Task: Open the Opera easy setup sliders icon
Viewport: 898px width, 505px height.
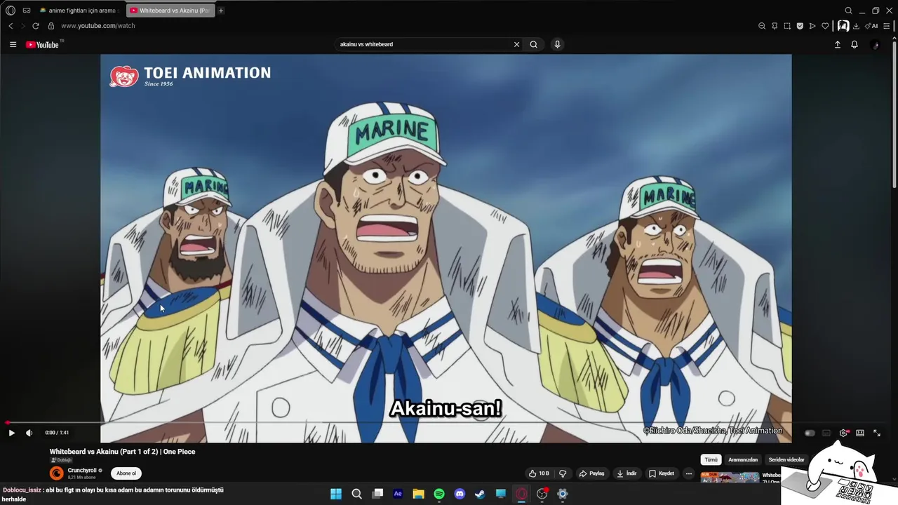Action: 887,26
